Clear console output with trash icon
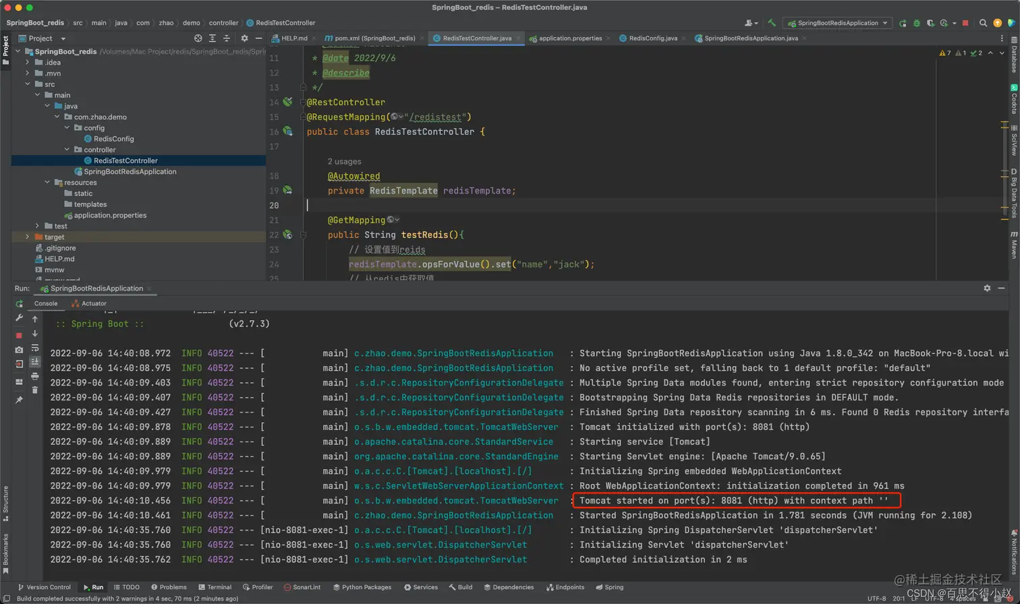This screenshot has width=1020, height=604. tap(35, 390)
